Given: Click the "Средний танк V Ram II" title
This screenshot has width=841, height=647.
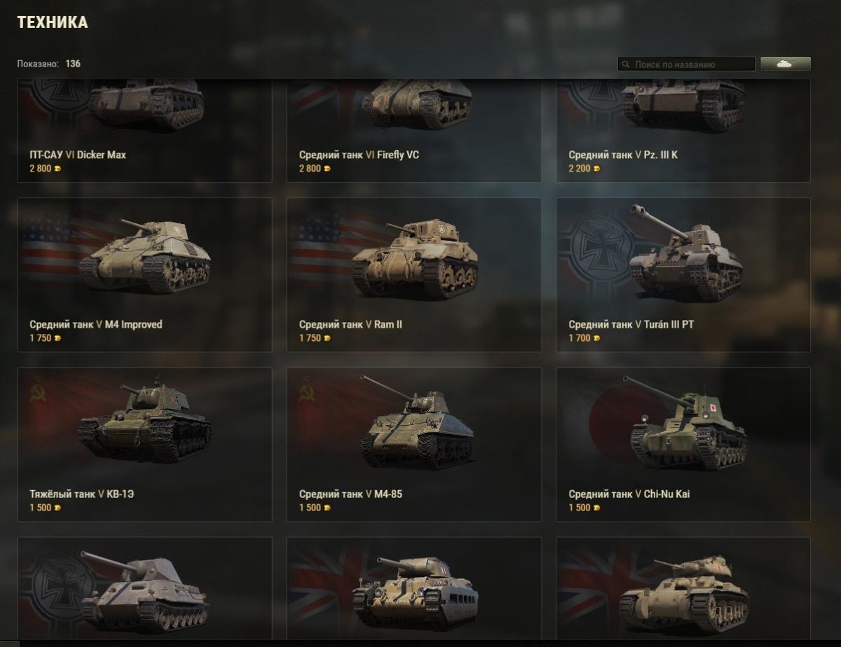Looking at the screenshot, I should pos(350,324).
